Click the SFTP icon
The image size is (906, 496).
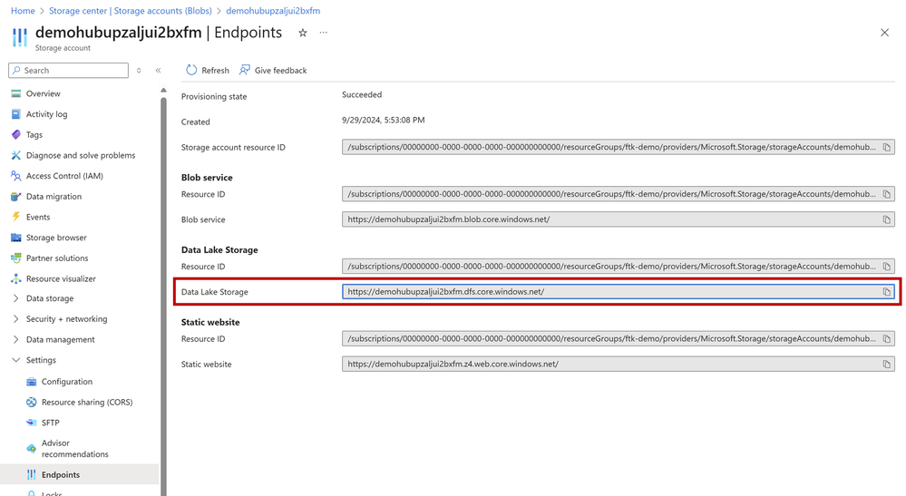[32, 423]
